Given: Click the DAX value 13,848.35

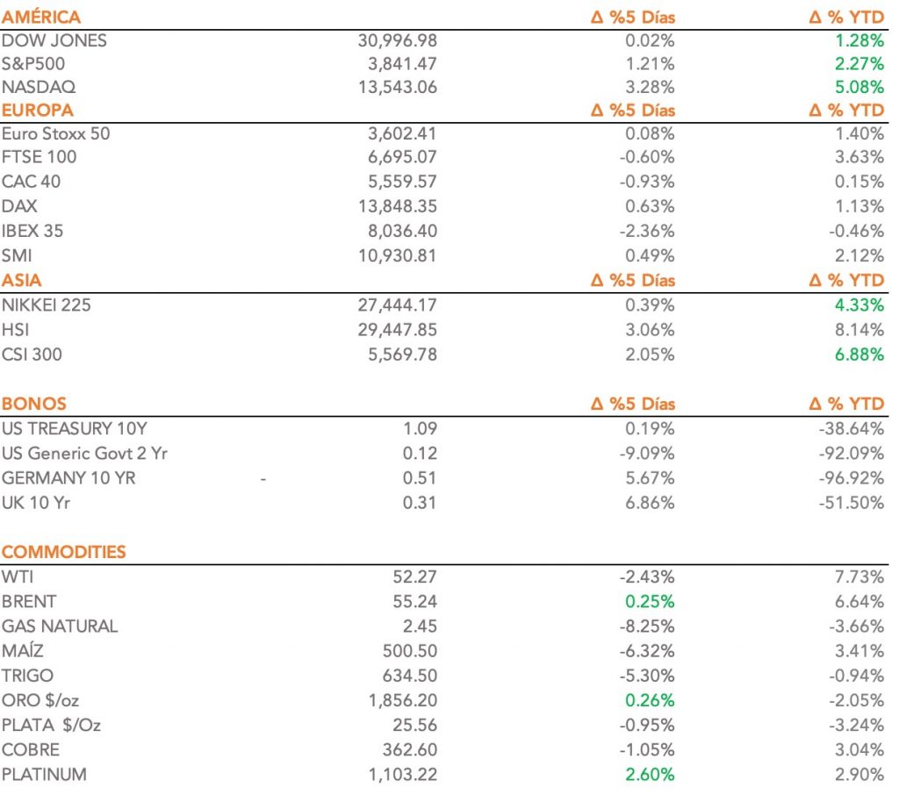Looking at the screenshot, I should [398, 206].
